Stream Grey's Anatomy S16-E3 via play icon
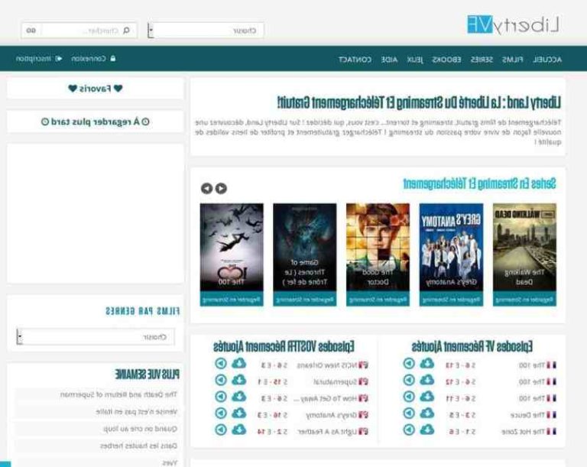 tap(221, 413)
